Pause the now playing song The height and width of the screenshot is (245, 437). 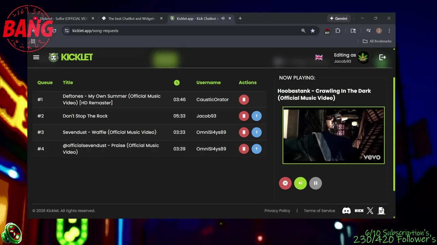point(315,183)
